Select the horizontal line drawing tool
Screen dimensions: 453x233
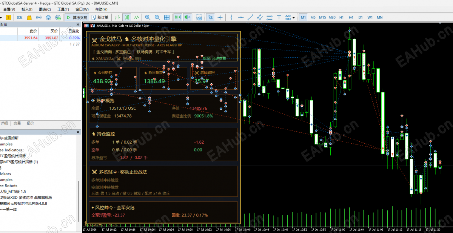pyautogui.click(x=241, y=17)
